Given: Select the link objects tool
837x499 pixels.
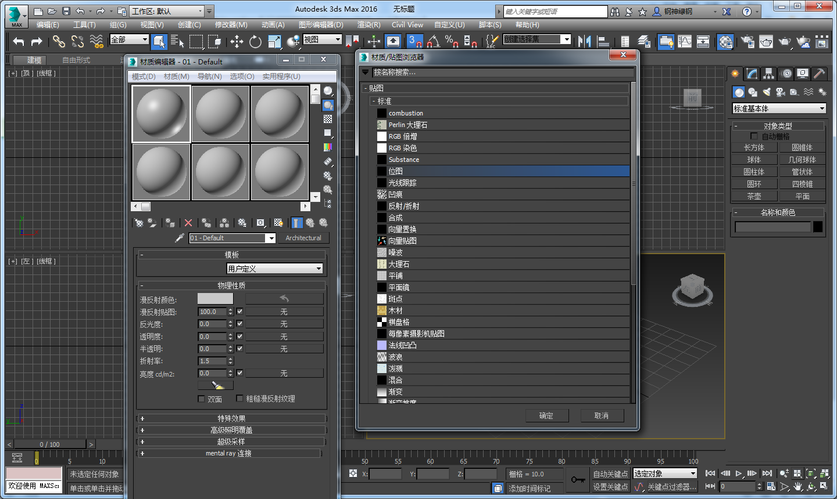Looking at the screenshot, I should click(x=59, y=41).
